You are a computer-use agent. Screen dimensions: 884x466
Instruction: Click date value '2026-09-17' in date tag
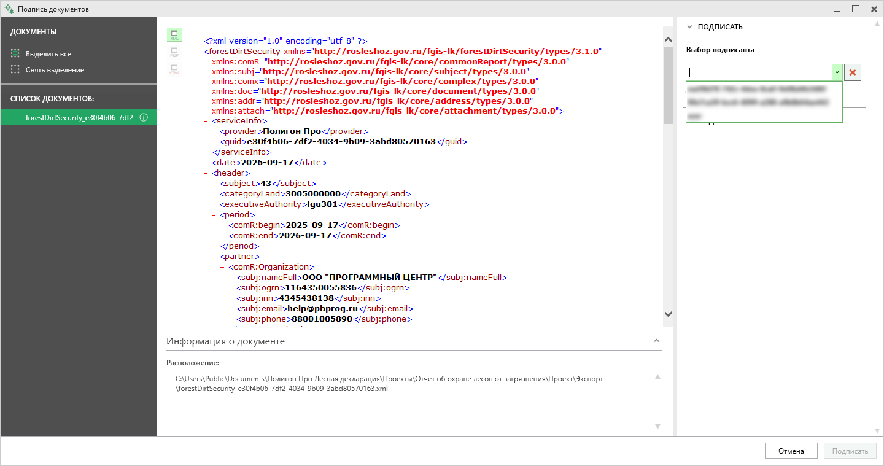267,163
